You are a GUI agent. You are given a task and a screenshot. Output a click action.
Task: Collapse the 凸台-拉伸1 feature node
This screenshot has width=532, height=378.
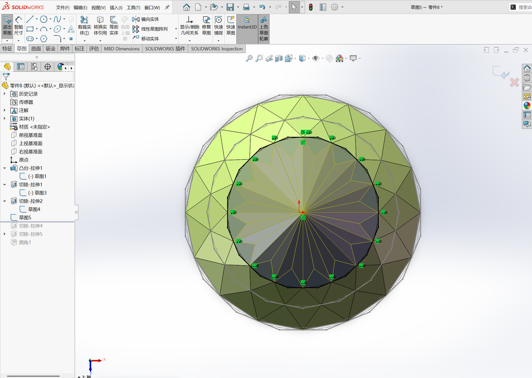click(x=5, y=168)
